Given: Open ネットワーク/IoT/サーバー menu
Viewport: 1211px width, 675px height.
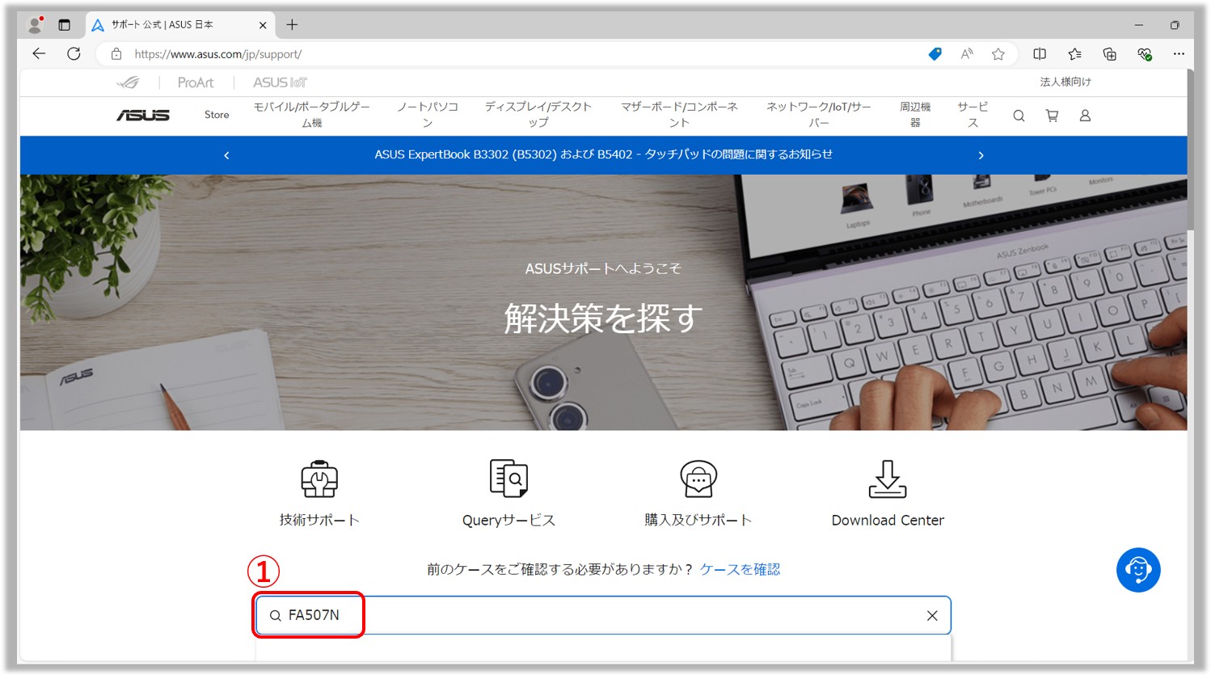Looking at the screenshot, I should tap(819, 115).
